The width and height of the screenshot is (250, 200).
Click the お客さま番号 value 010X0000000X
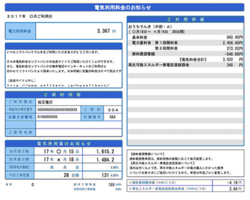(58, 117)
